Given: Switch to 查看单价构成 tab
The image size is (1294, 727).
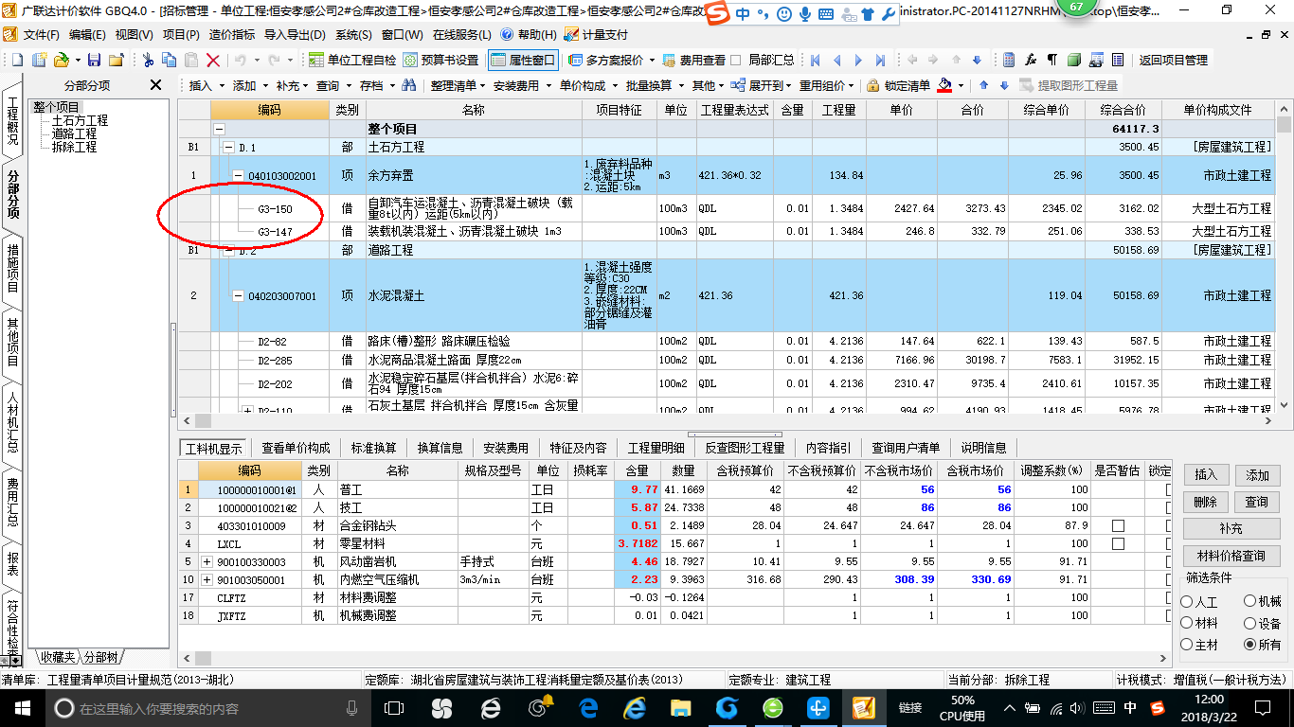Looking at the screenshot, I should [297, 448].
